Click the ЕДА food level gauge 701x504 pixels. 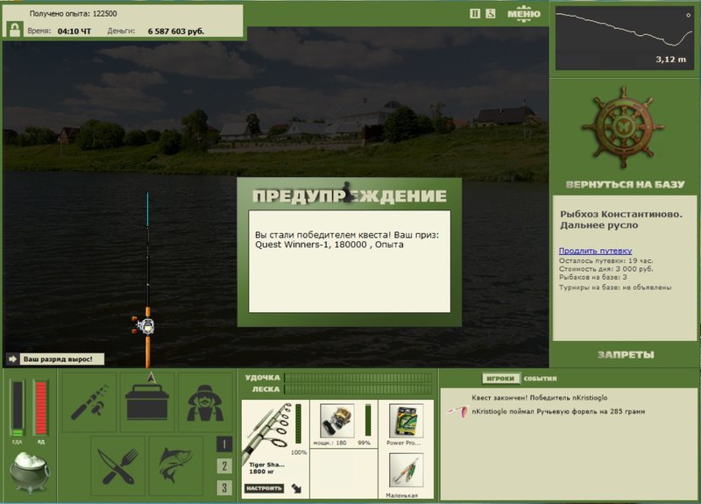(x=18, y=408)
